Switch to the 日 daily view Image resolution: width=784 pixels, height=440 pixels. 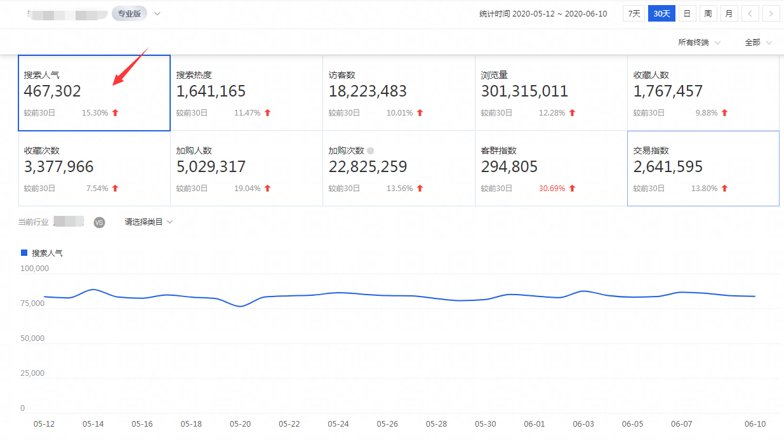[687, 13]
